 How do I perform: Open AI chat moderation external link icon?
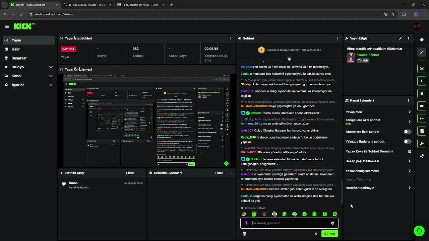click(409, 151)
